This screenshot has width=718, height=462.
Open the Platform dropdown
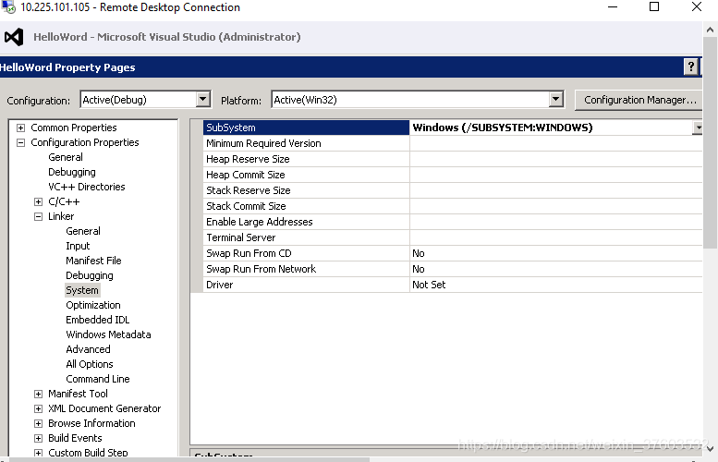coord(555,100)
